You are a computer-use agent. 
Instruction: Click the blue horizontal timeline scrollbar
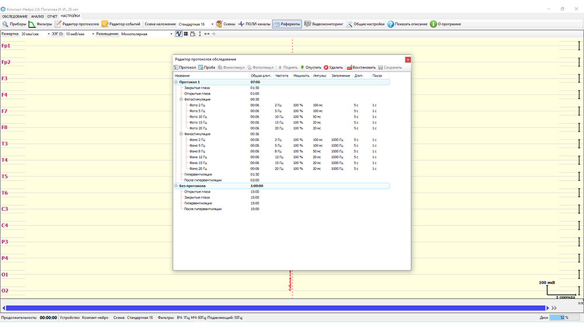pos(274,308)
